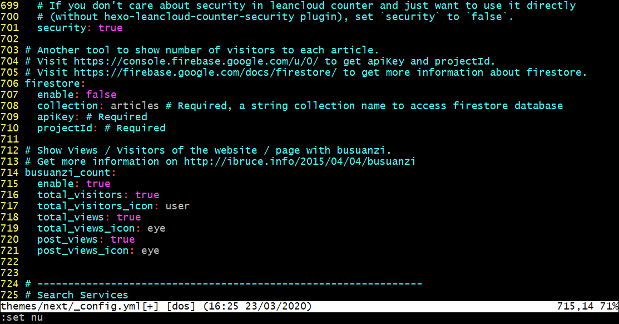This screenshot has width=619, height=324.
Task: Click 'true' next to total_visitors
Action: click(x=147, y=195)
